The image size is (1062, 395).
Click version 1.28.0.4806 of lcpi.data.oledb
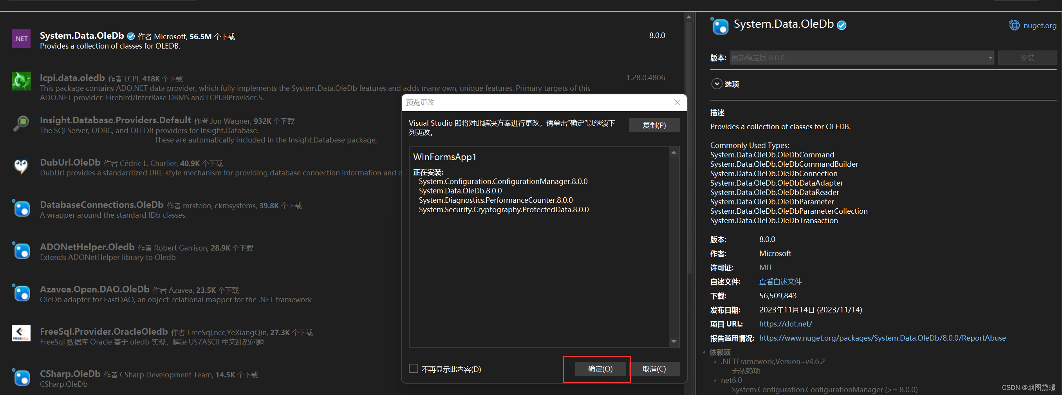coord(646,78)
